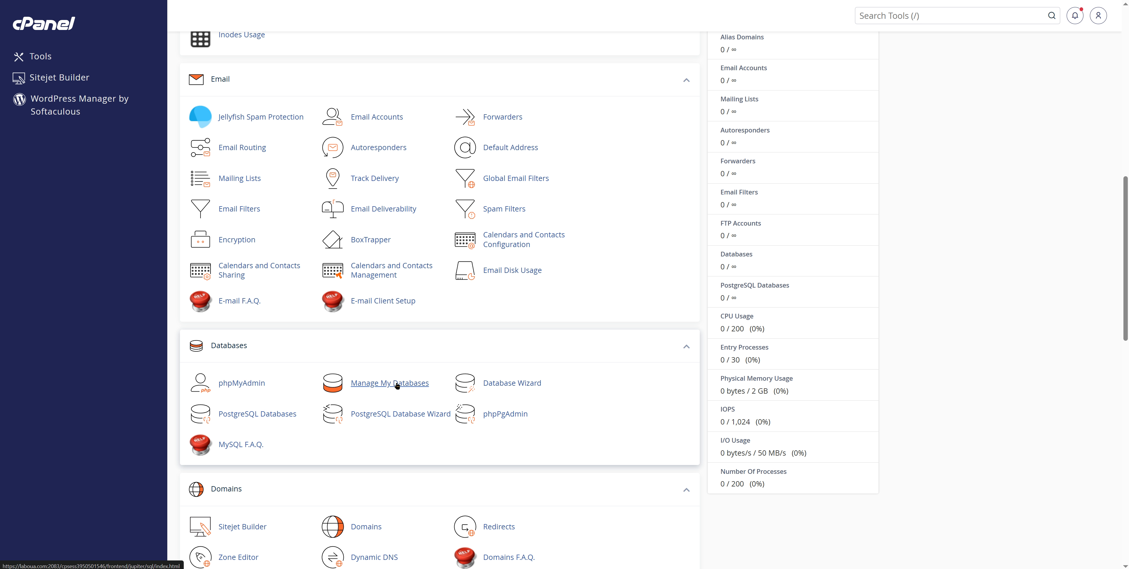Open the Database Wizard icon

(x=465, y=383)
